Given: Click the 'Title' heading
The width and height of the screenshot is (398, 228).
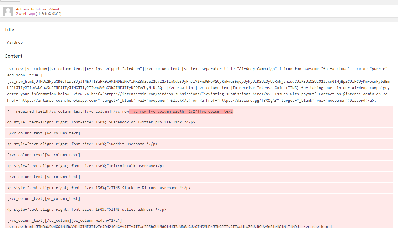Looking at the screenshot, I should point(9,30).
